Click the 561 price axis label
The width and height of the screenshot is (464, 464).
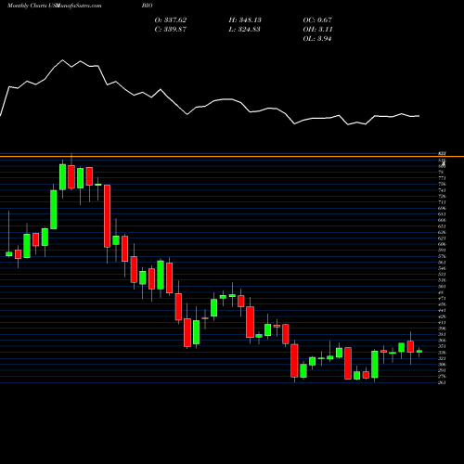click(x=442, y=262)
